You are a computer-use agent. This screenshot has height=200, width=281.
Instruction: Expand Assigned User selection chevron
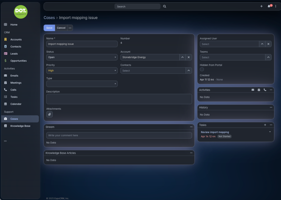click(x=262, y=44)
